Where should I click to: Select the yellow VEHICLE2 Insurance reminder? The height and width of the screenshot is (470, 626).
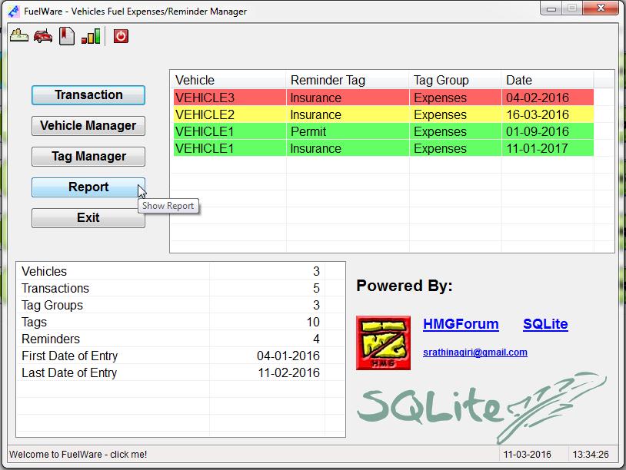tap(346, 114)
